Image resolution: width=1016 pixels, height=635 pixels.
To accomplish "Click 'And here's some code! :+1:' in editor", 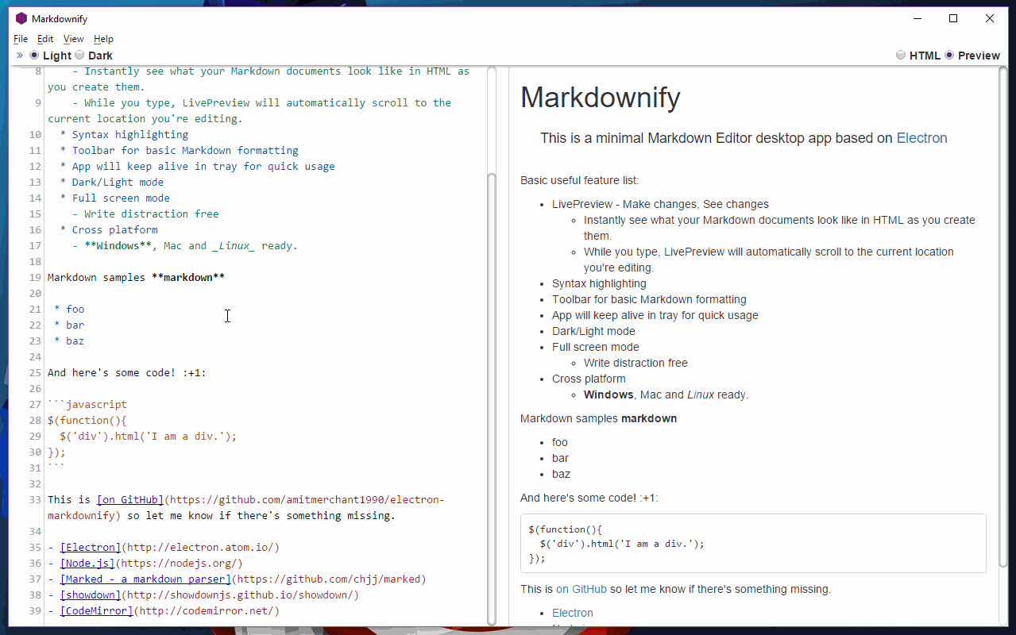I will 127,373.
